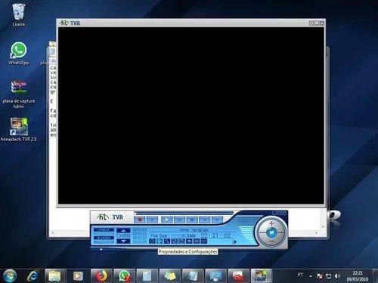
Task: Open the 22:21 taskbar clock and date
Action: pos(358,276)
